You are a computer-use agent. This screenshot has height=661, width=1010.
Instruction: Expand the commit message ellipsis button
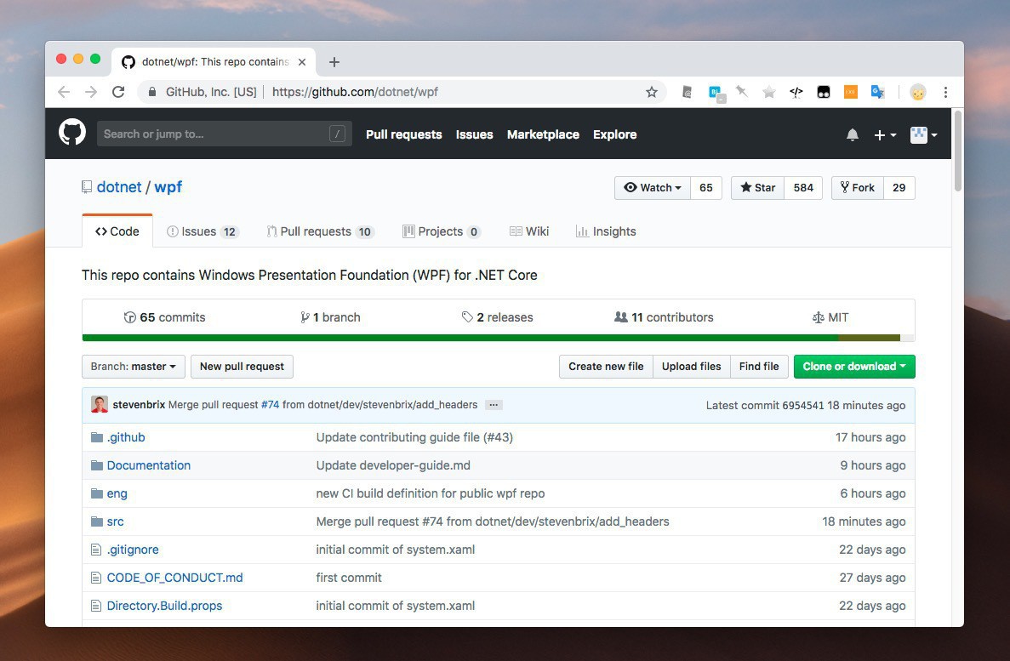494,405
